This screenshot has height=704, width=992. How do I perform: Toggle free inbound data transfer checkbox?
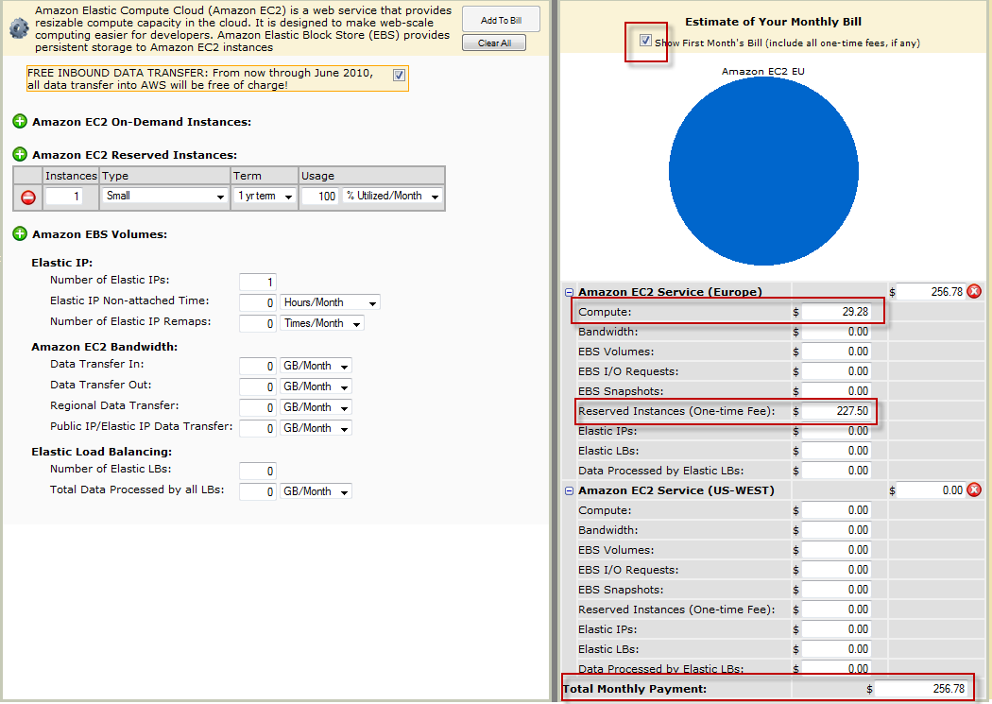click(x=400, y=76)
